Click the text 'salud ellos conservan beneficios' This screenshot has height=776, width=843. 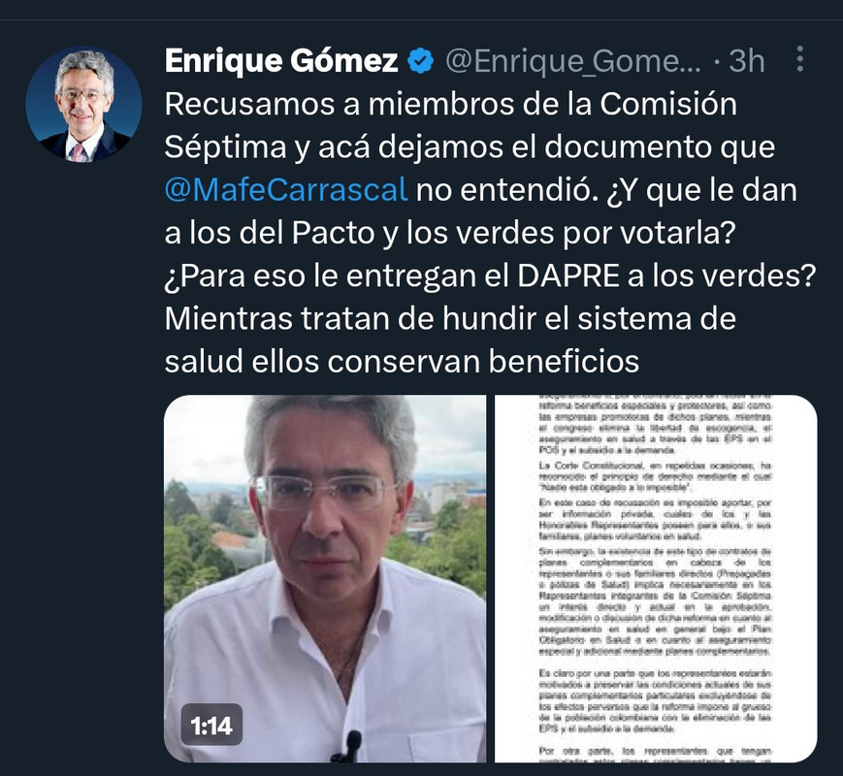(x=402, y=362)
